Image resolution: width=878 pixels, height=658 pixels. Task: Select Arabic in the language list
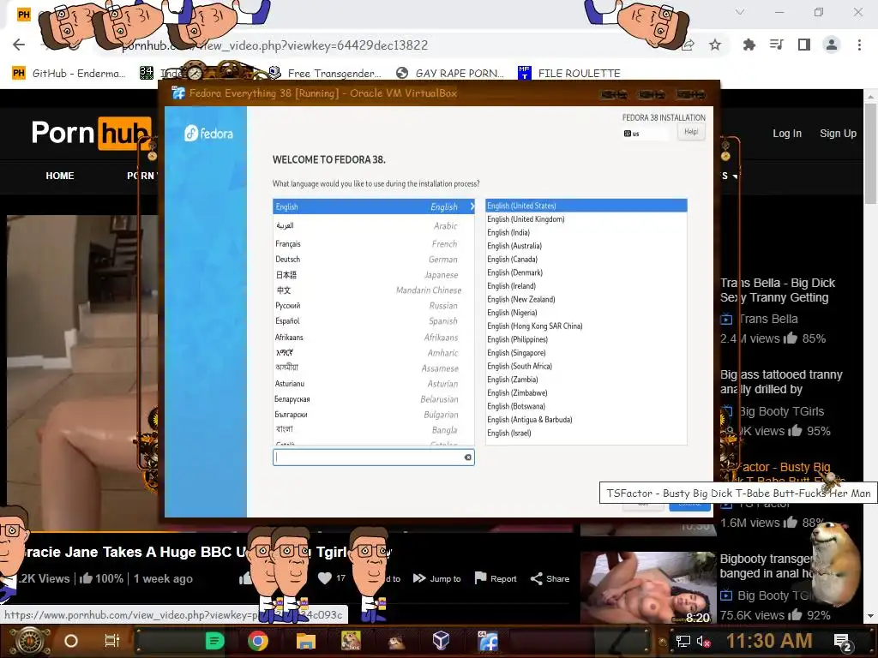point(374,225)
